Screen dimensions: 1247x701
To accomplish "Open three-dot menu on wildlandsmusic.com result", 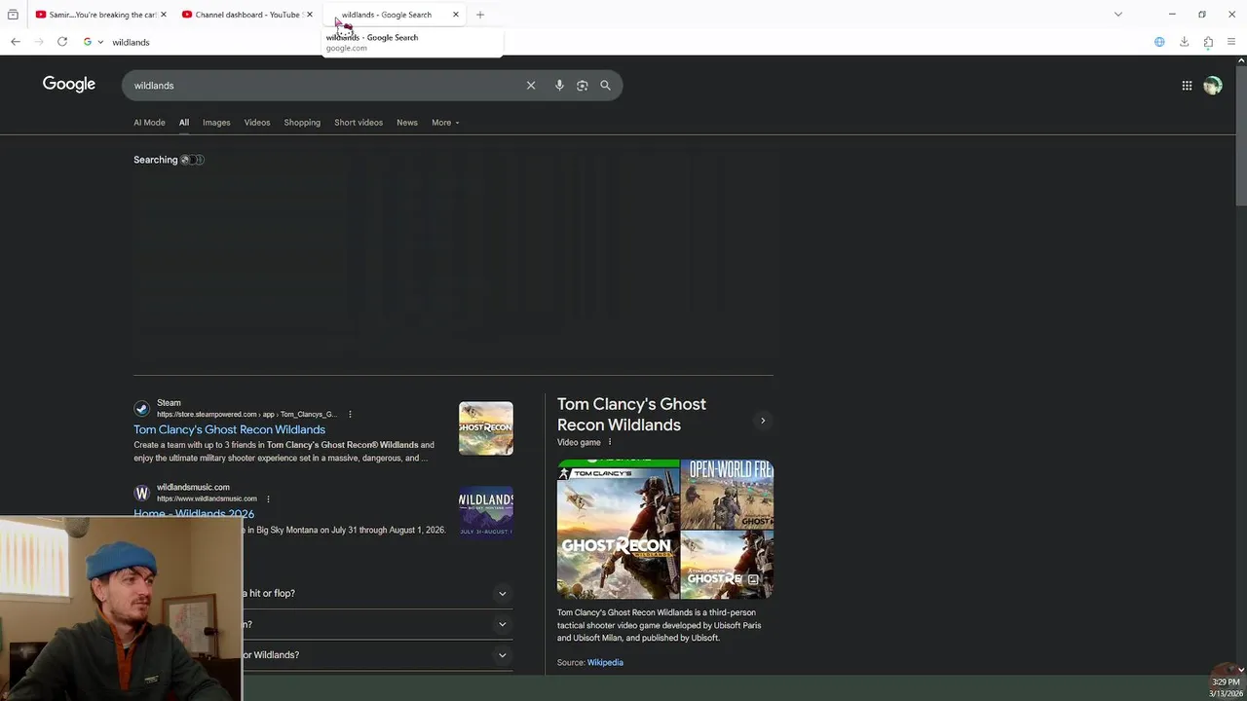I will click(268, 498).
